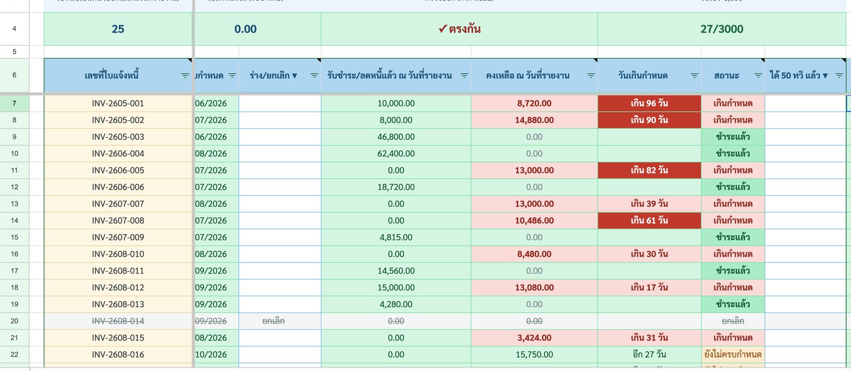Open ร่าง/ยกเลิก dropdown in row INV-2608-016
This screenshot has height=371, width=851.
tap(280, 354)
